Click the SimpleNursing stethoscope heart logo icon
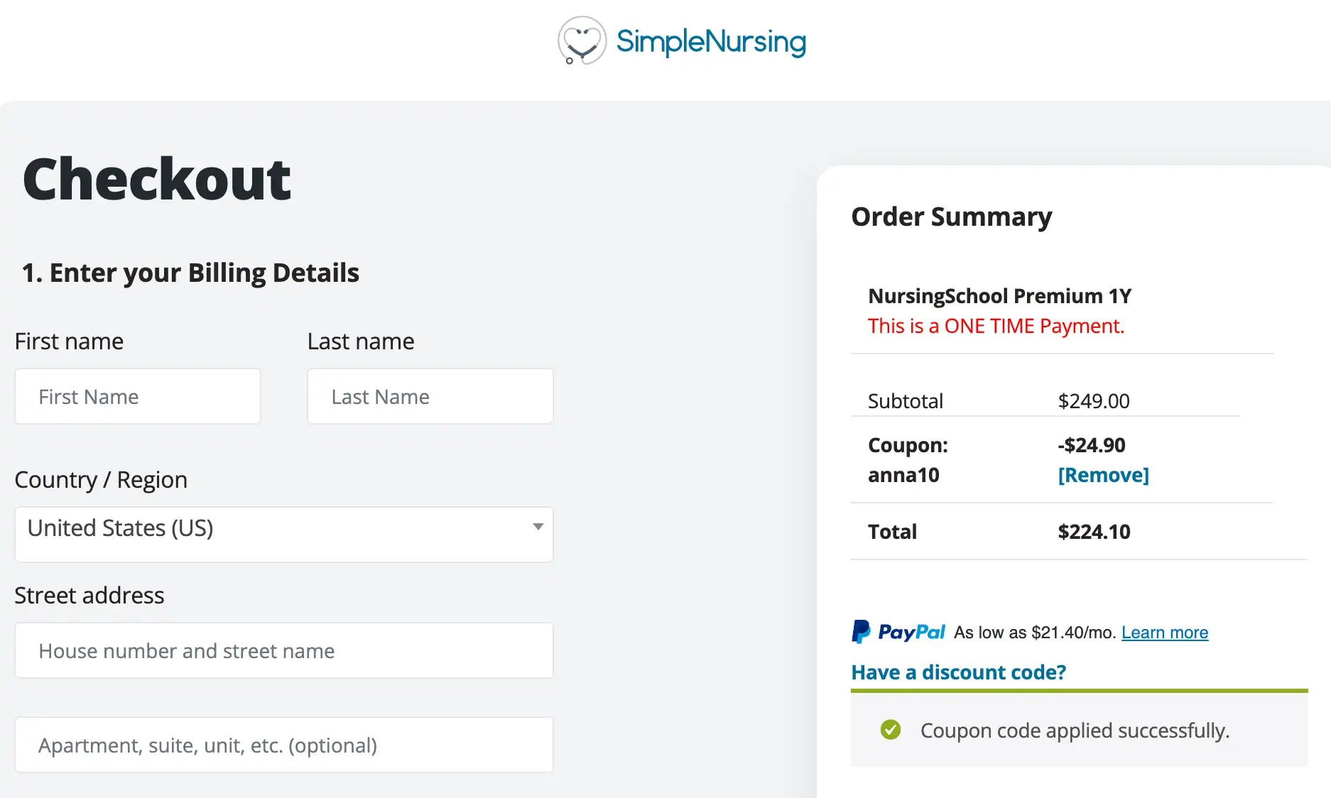 point(582,40)
